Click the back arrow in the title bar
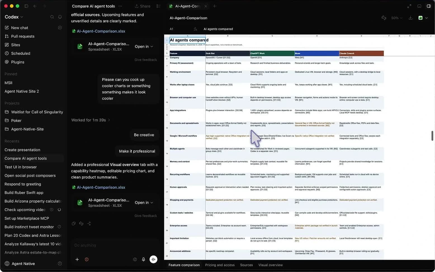This screenshot has height=272, width=435. point(35,6)
